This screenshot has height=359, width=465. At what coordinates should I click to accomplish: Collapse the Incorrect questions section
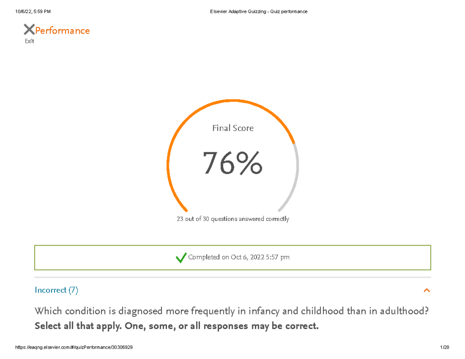tap(427, 290)
